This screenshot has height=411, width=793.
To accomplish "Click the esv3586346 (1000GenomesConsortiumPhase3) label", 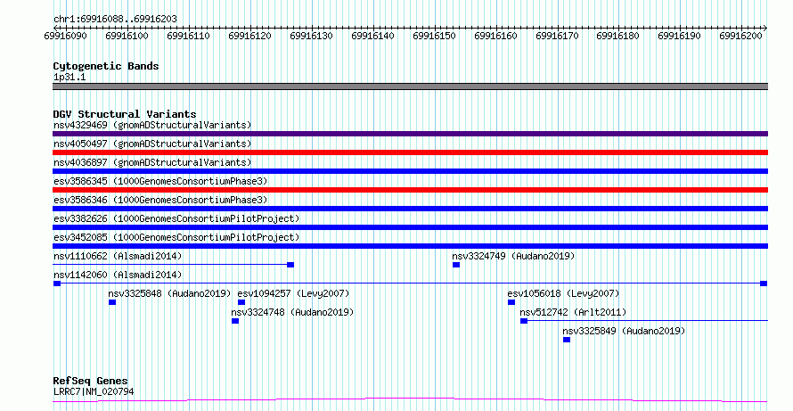I will click(x=160, y=200).
